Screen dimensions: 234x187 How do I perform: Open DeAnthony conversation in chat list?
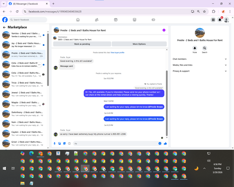[x=23, y=114]
